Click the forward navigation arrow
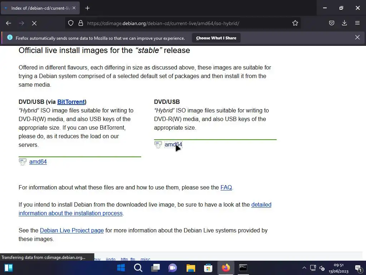 (21, 23)
